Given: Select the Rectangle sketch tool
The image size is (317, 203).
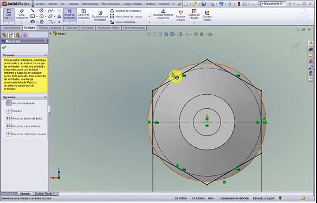Looking at the screenshot, I should pyautogui.click(x=33, y=16).
